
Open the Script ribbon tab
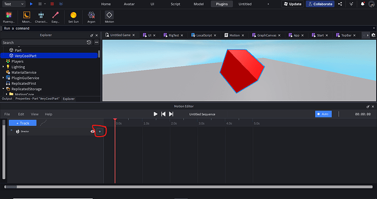click(175, 4)
